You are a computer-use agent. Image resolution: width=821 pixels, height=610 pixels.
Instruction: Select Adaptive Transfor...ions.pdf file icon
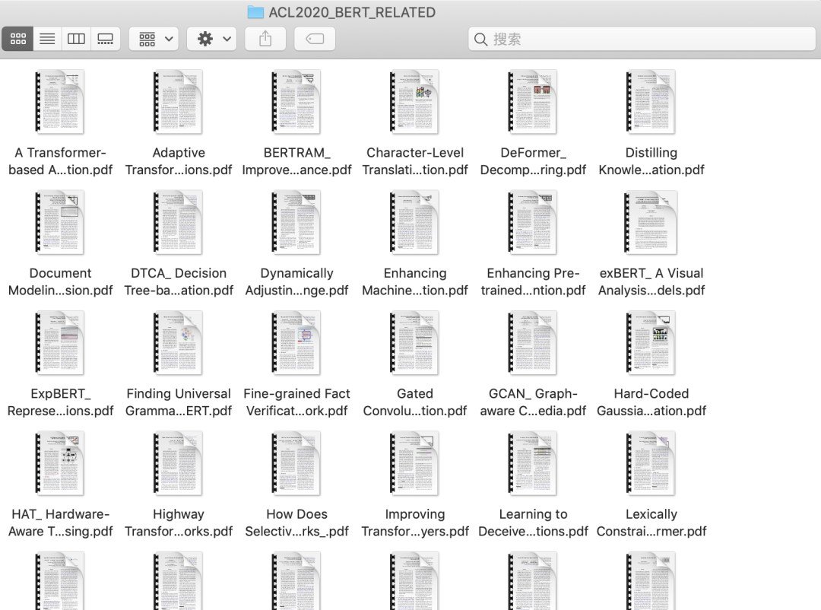point(178,102)
